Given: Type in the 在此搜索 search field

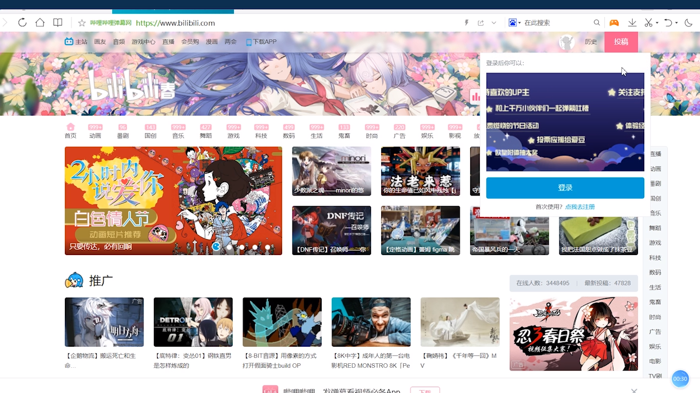Looking at the screenshot, I should tap(556, 23).
